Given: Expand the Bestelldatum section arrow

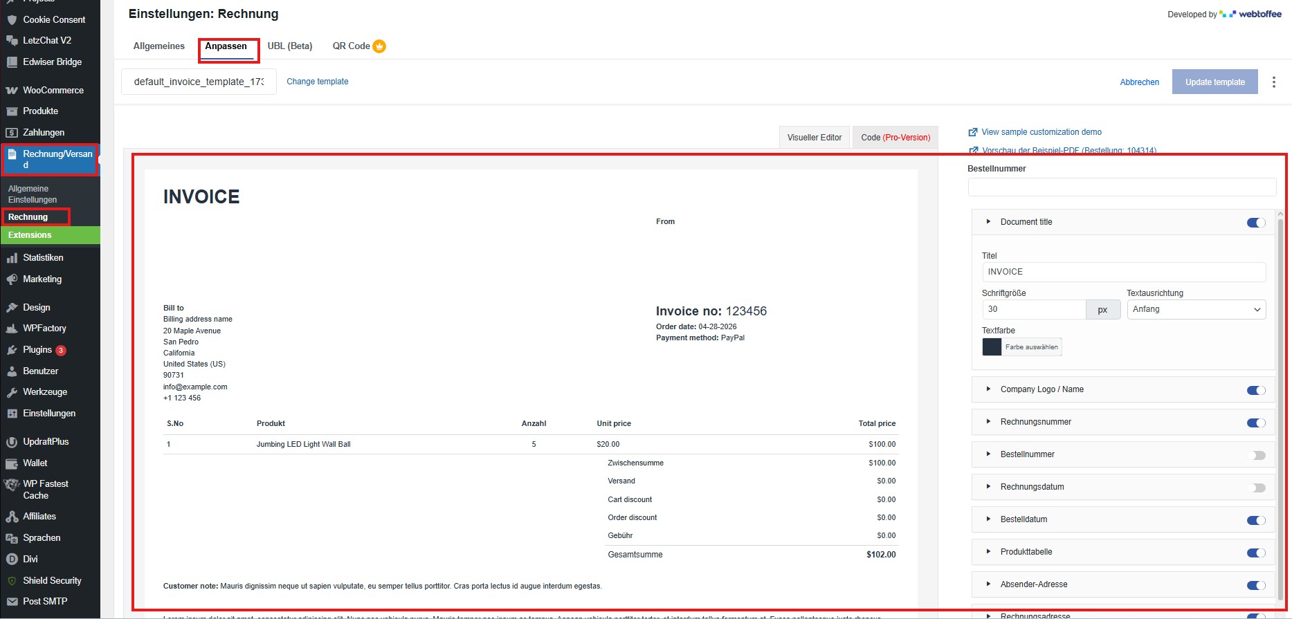Looking at the screenshot, I should pyautogui.click(x=988, y=519).
